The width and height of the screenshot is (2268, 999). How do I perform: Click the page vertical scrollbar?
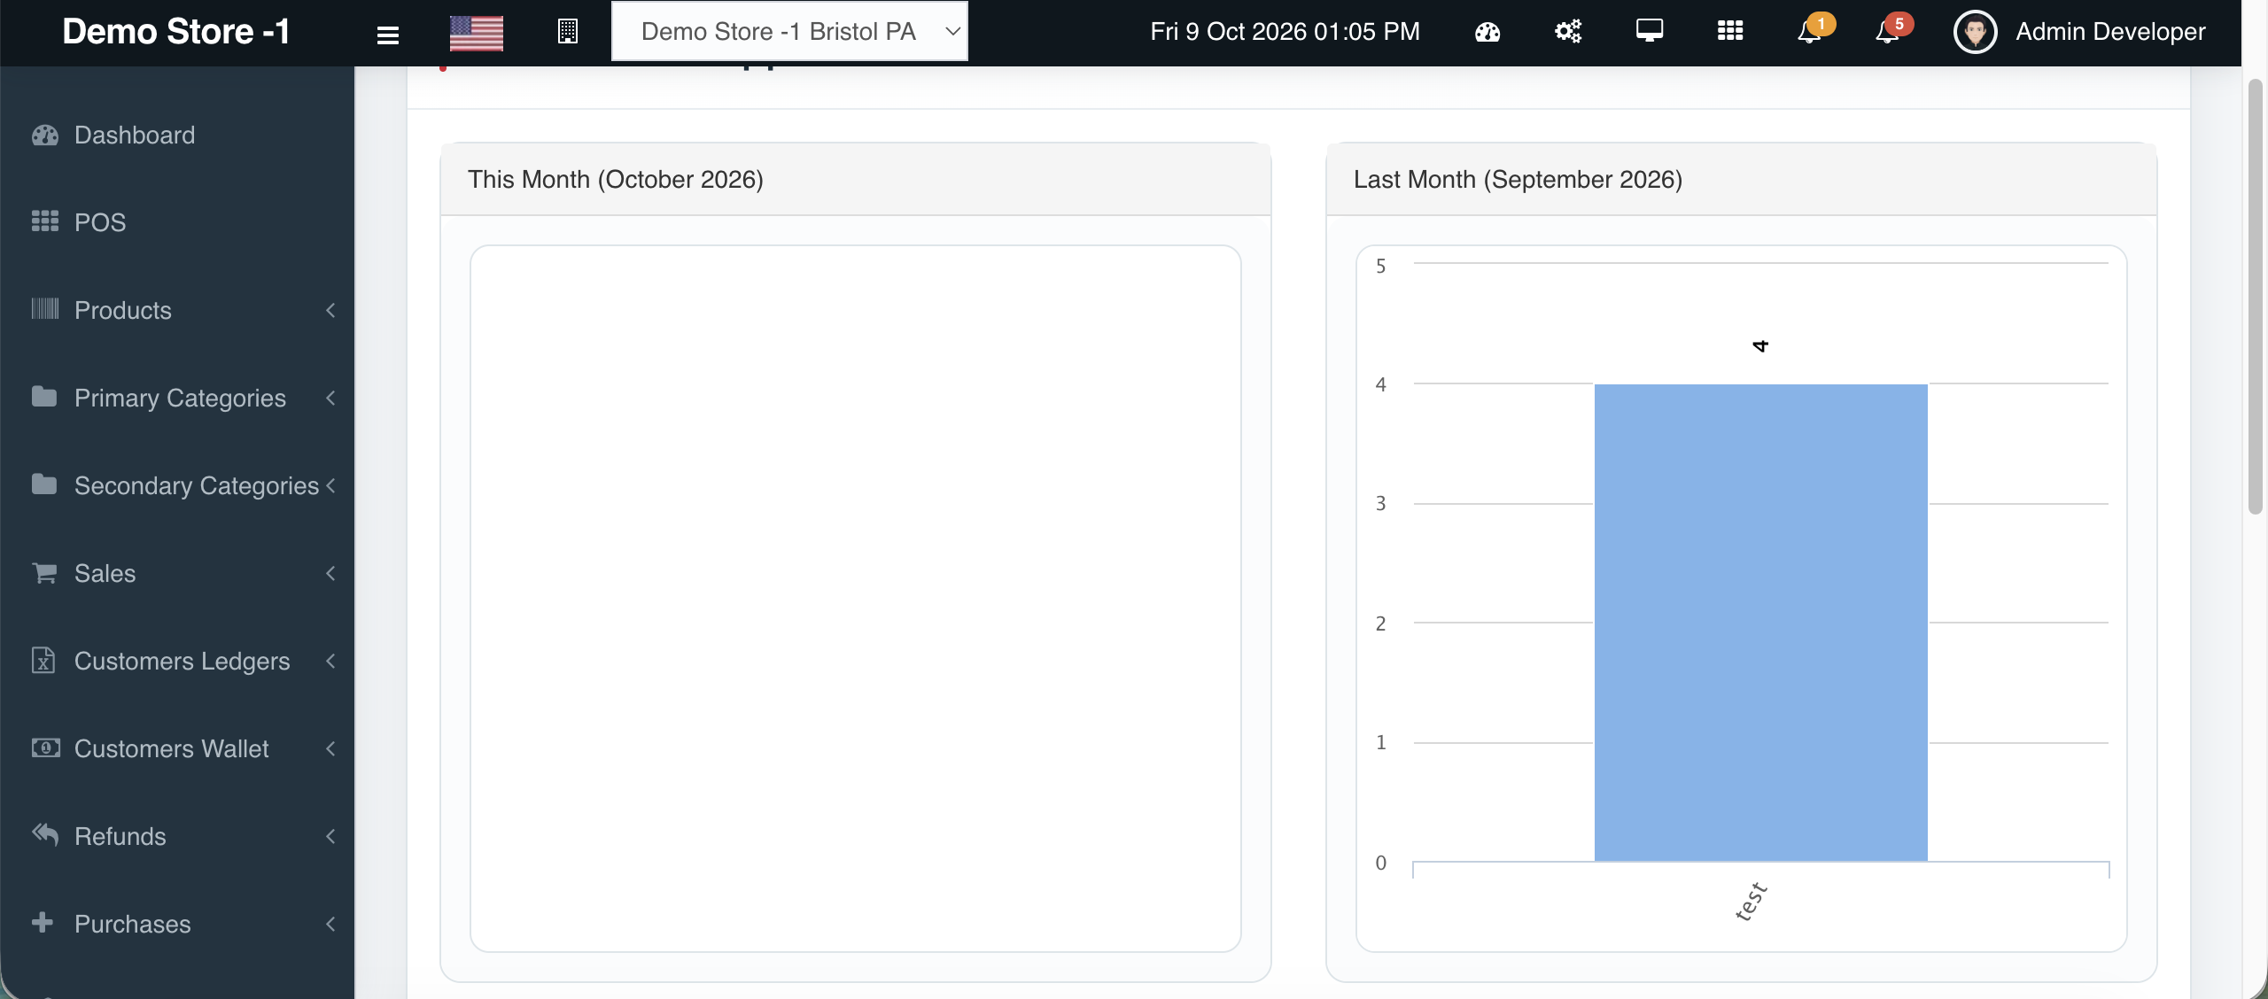tap(2256, 297)
